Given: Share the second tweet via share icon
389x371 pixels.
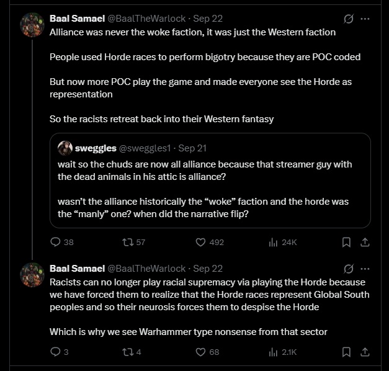Looking at the screenshot, I should [x=365, y=352].
